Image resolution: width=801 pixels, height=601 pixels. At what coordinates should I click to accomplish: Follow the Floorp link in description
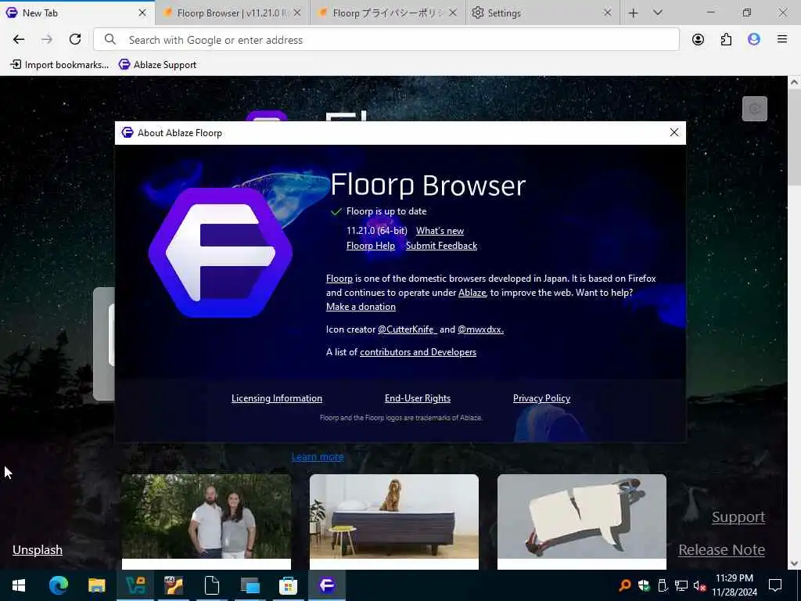tap(339, 278)
